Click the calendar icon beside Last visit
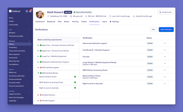The image size is (183, 112). click(110, 16)
